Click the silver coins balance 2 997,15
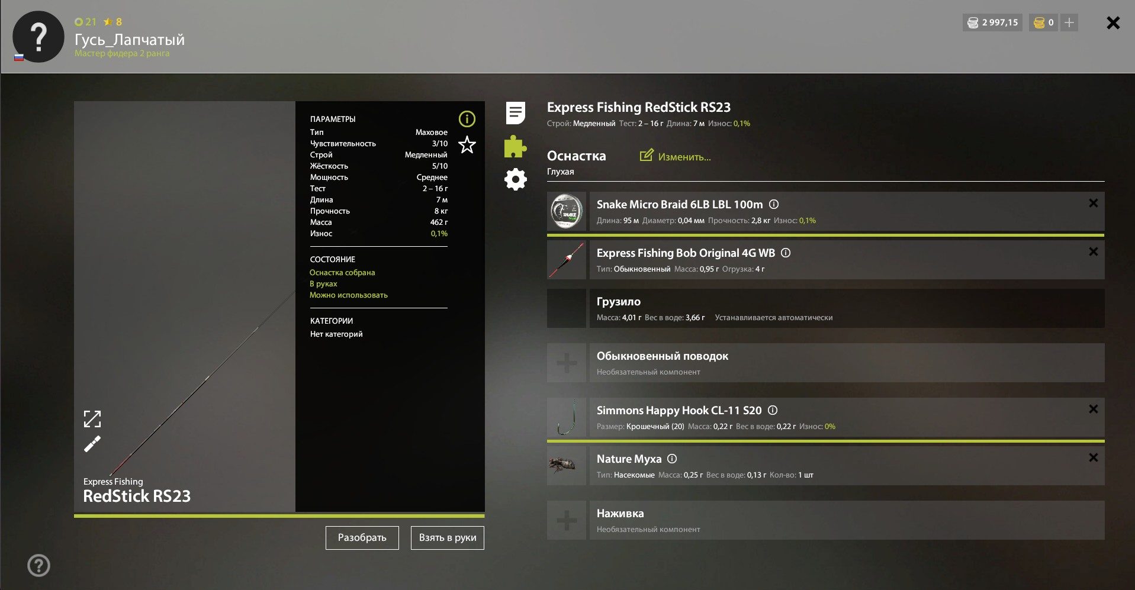The image size is (1135, 590). click(x=992, y=22)
